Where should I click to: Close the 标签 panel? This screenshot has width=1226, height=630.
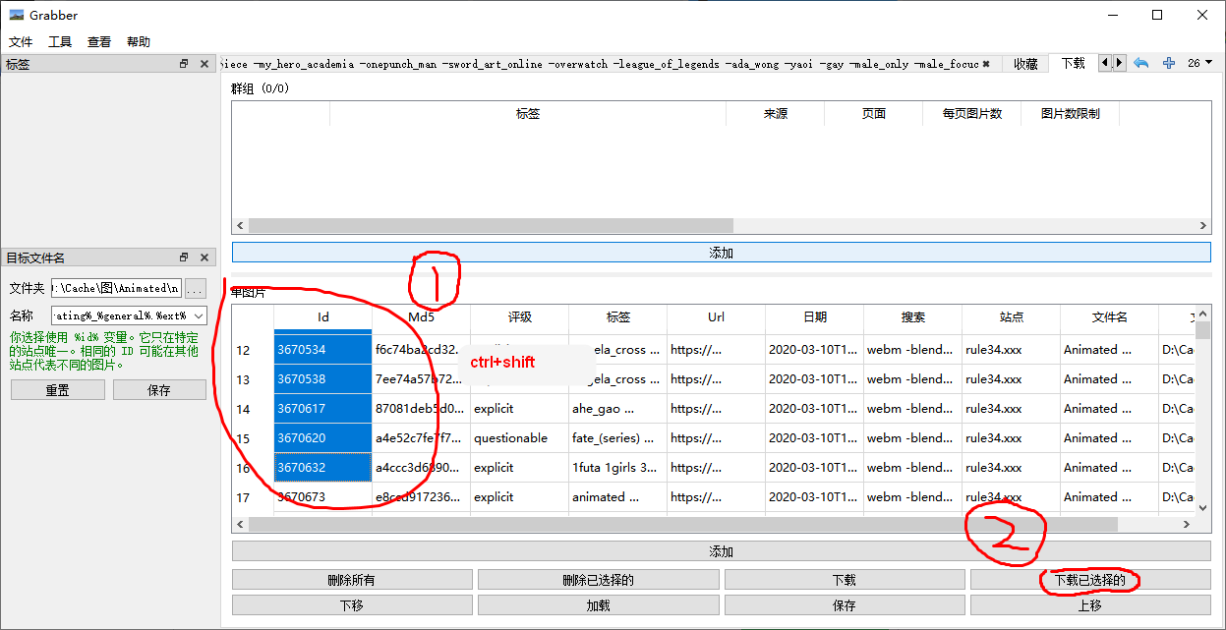pyautogui.click(x=204, y=63)
